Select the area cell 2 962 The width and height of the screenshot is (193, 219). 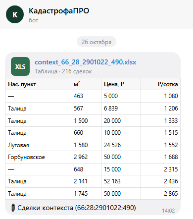tap(86, 157)
